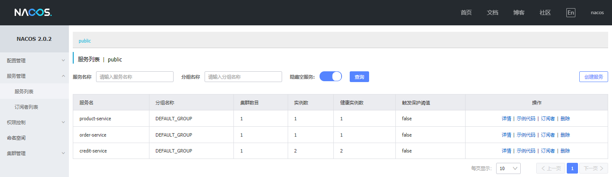Click the NACOS 2.0.2 sidebar title

tap(34, 39)
